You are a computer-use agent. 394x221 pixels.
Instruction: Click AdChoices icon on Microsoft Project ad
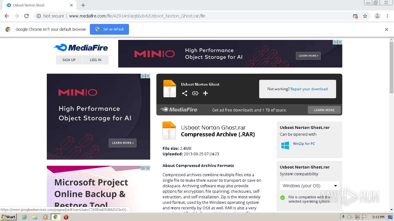click(143, 168)
